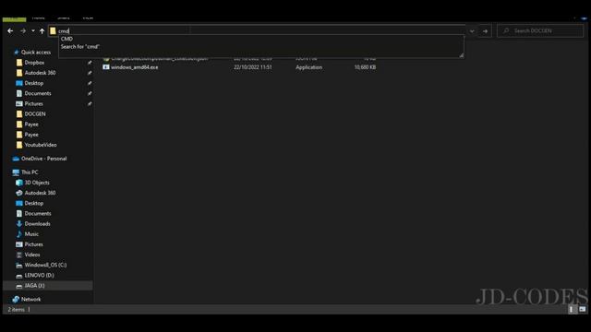
Task: Expand the address bar history chevron
Action: (x=472, y=30)
